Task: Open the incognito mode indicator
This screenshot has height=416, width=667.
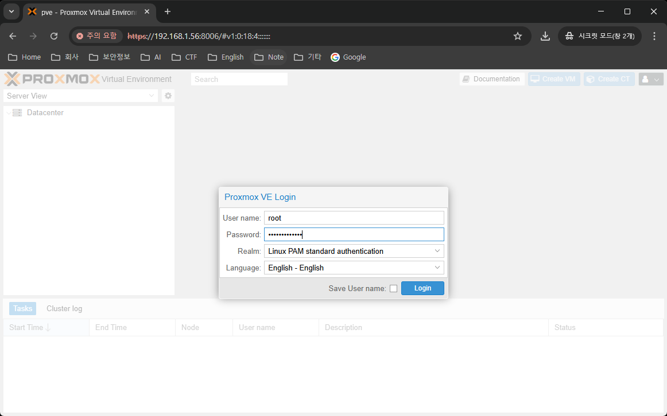Action: point(600,36)
